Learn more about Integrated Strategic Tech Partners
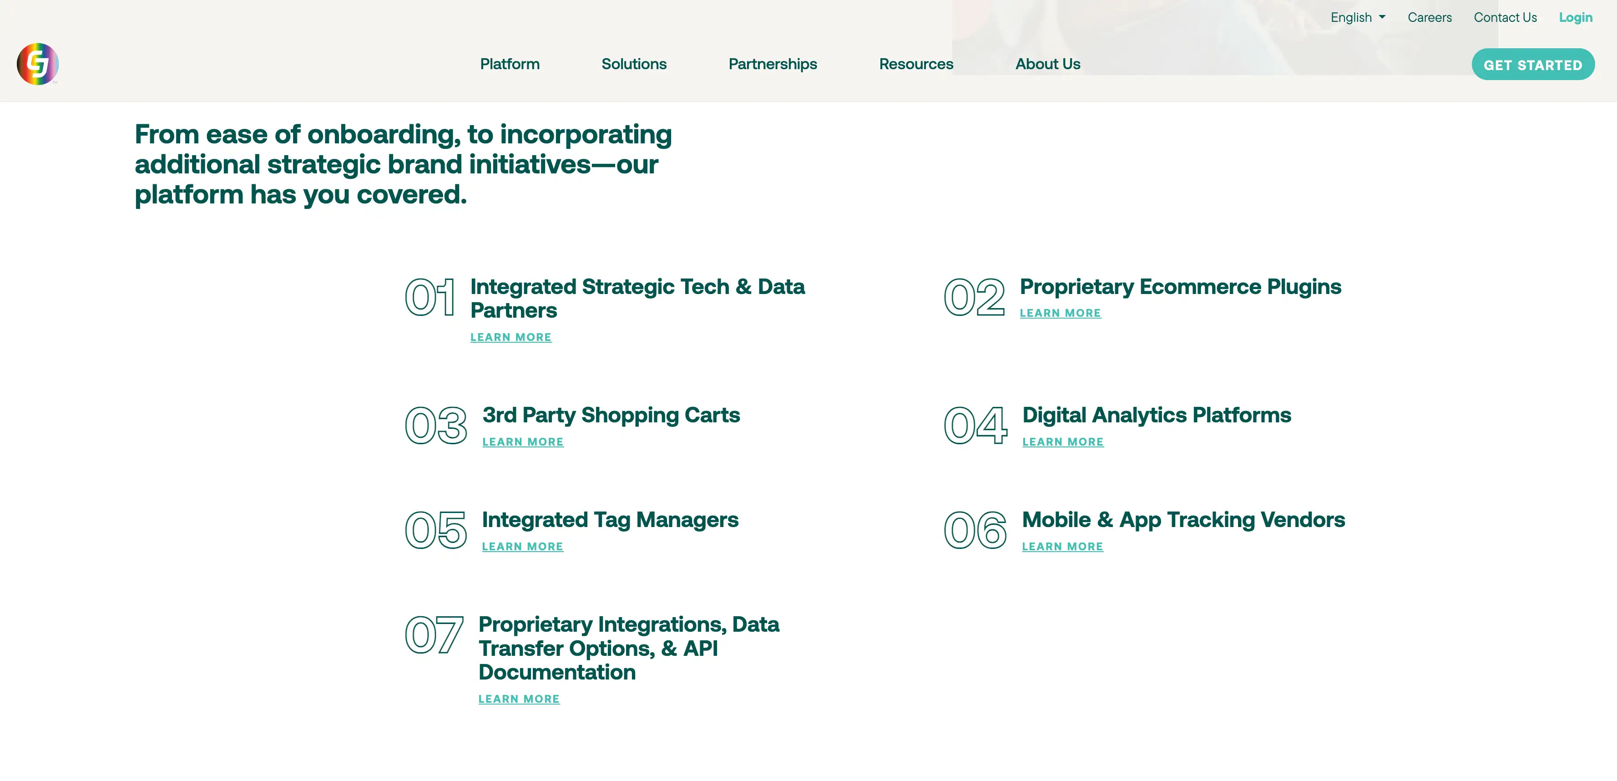The image size is (1617, 781). coord(511,337)
